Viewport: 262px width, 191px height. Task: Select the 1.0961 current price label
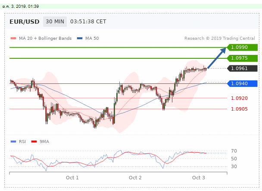tap(242, 68)
